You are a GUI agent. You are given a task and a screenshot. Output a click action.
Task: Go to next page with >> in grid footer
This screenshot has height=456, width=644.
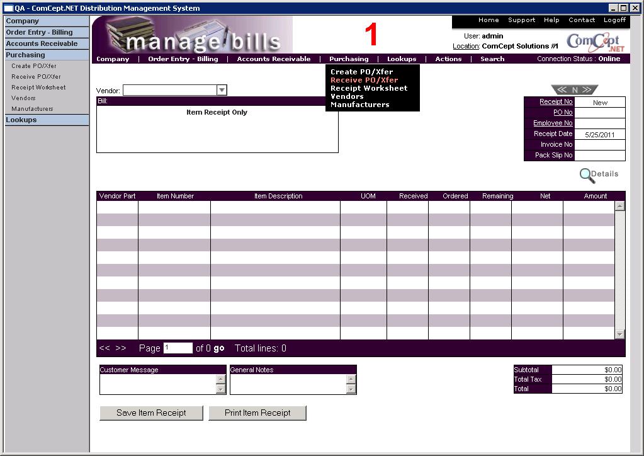(121, 348)
